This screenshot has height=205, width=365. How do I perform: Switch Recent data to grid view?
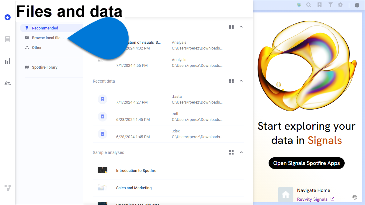[231, 81]
